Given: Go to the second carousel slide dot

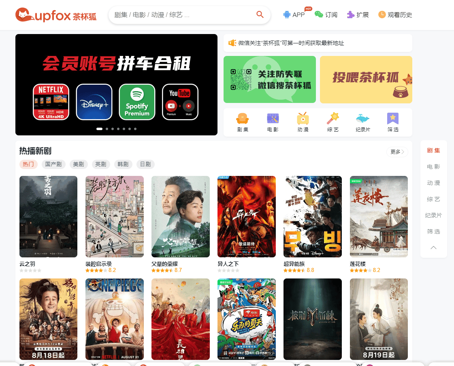Looking at the screenshot, I should point(107,129).
